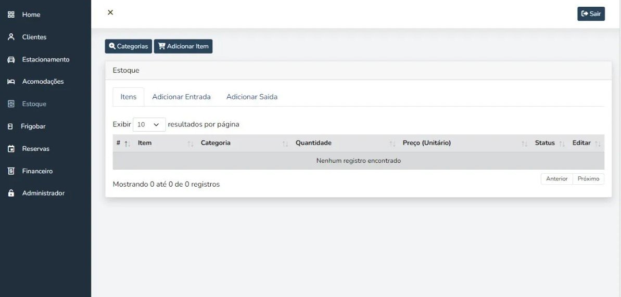621x297 pixels.
Task: Switch to the Adicionar Entrada tab
Action: coord(181,97)
